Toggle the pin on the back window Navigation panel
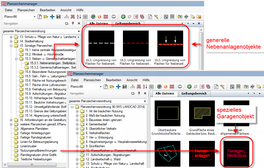Image resolution: width=264 pixels, height=168 pixels. [73, 24]
